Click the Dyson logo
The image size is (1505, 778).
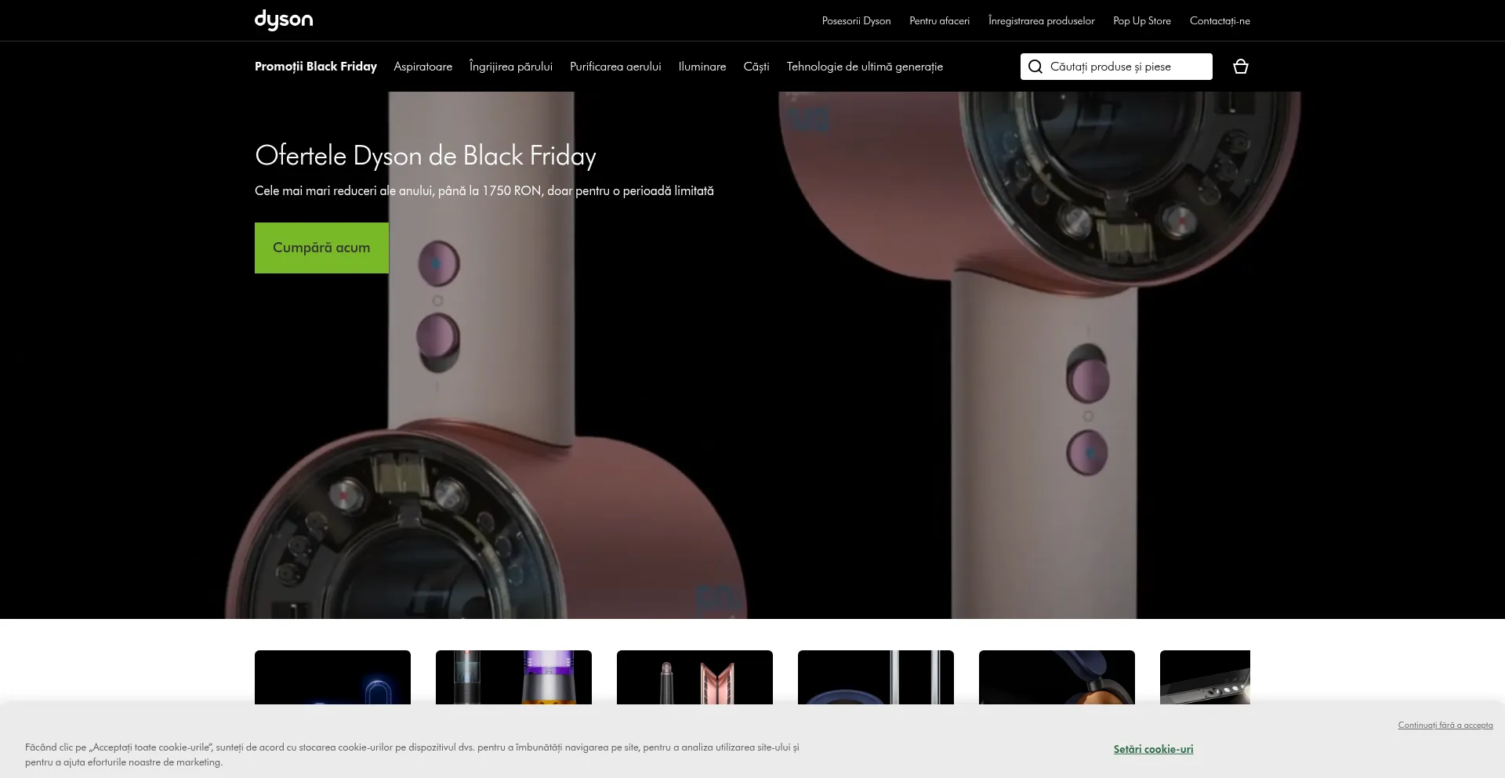[283, 20]
